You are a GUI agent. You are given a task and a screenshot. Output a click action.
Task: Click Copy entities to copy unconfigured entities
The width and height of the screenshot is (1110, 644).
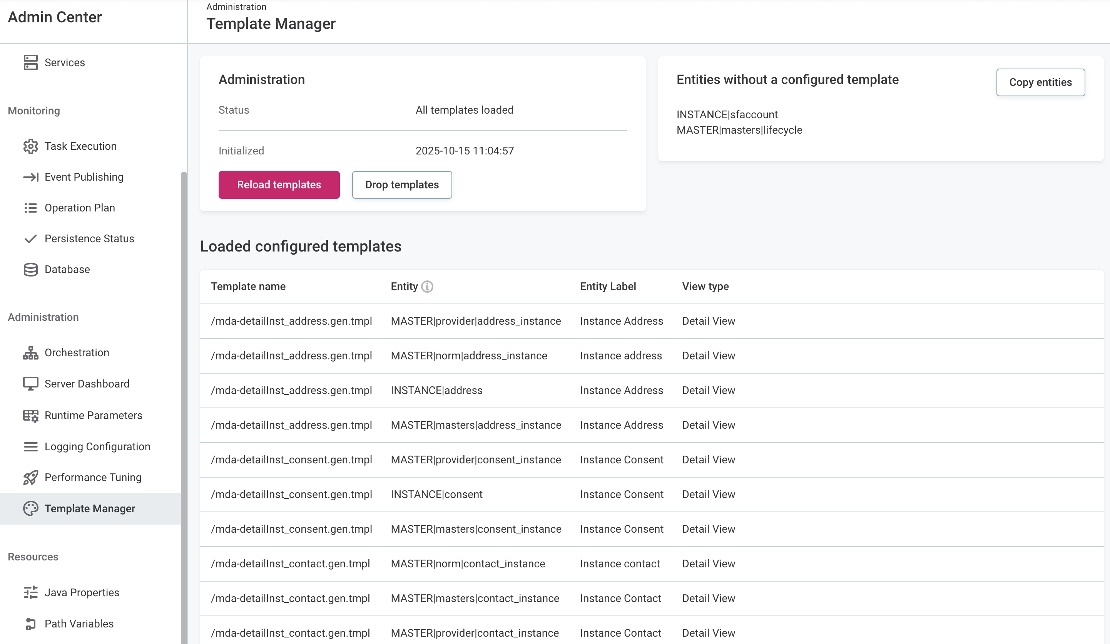tap(1041, 82)
